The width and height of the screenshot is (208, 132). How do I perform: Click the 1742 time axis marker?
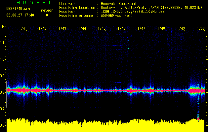pyautogui.click(x=42, y=28)
